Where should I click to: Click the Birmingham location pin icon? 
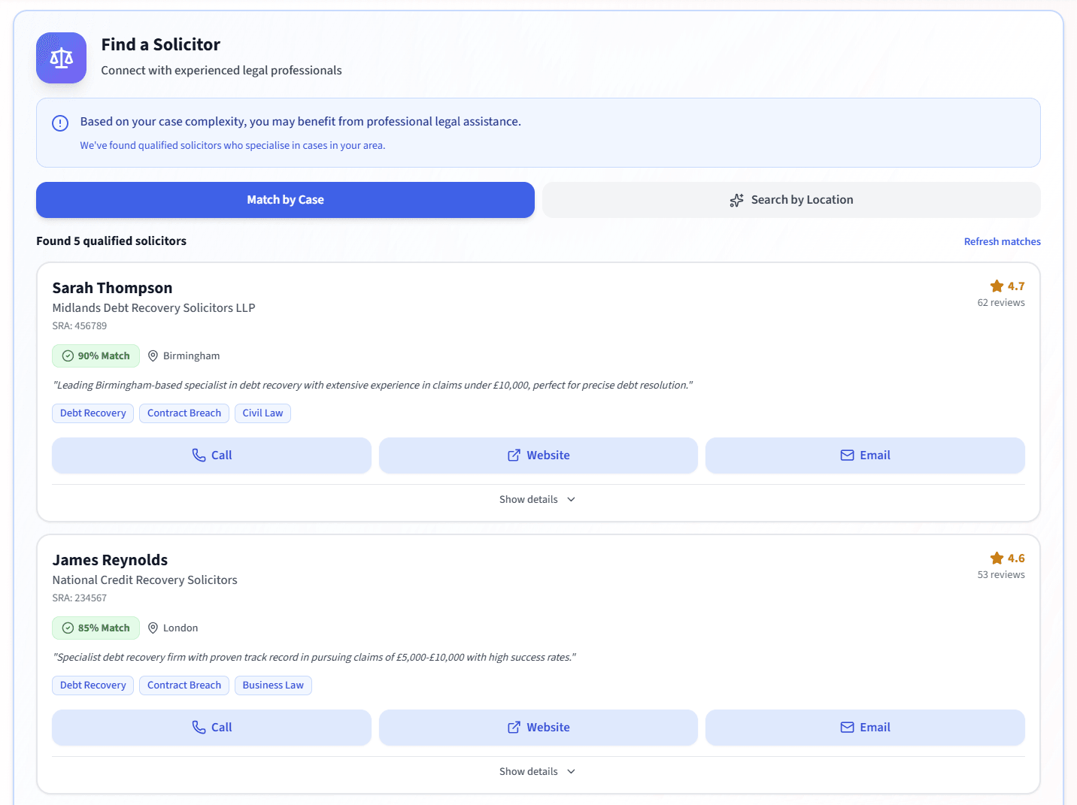pyautogui.click(x=153, y=356)
